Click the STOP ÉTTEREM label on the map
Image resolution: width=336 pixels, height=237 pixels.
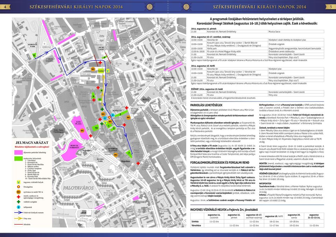(x=139, y=202)
